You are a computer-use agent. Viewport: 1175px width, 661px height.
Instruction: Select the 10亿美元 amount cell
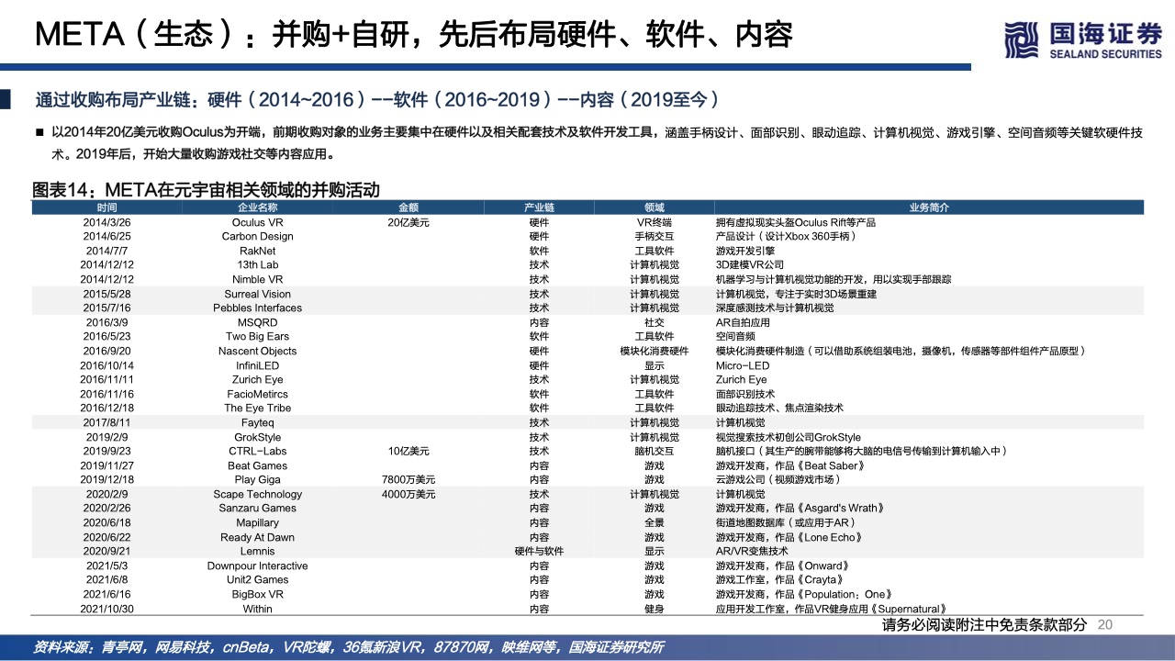[408, 451]
